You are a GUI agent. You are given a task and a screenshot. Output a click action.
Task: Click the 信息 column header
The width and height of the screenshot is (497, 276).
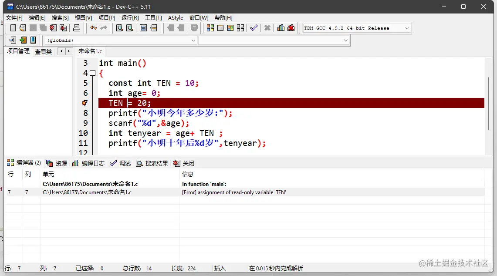[x=331, y=174]
